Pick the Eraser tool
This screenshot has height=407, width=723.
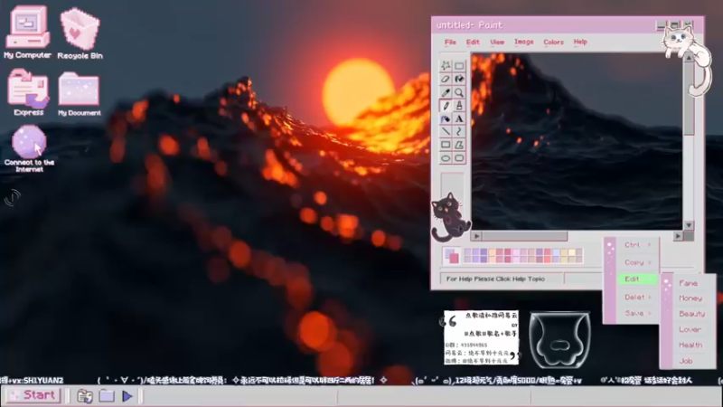click(x=446, y=79)
